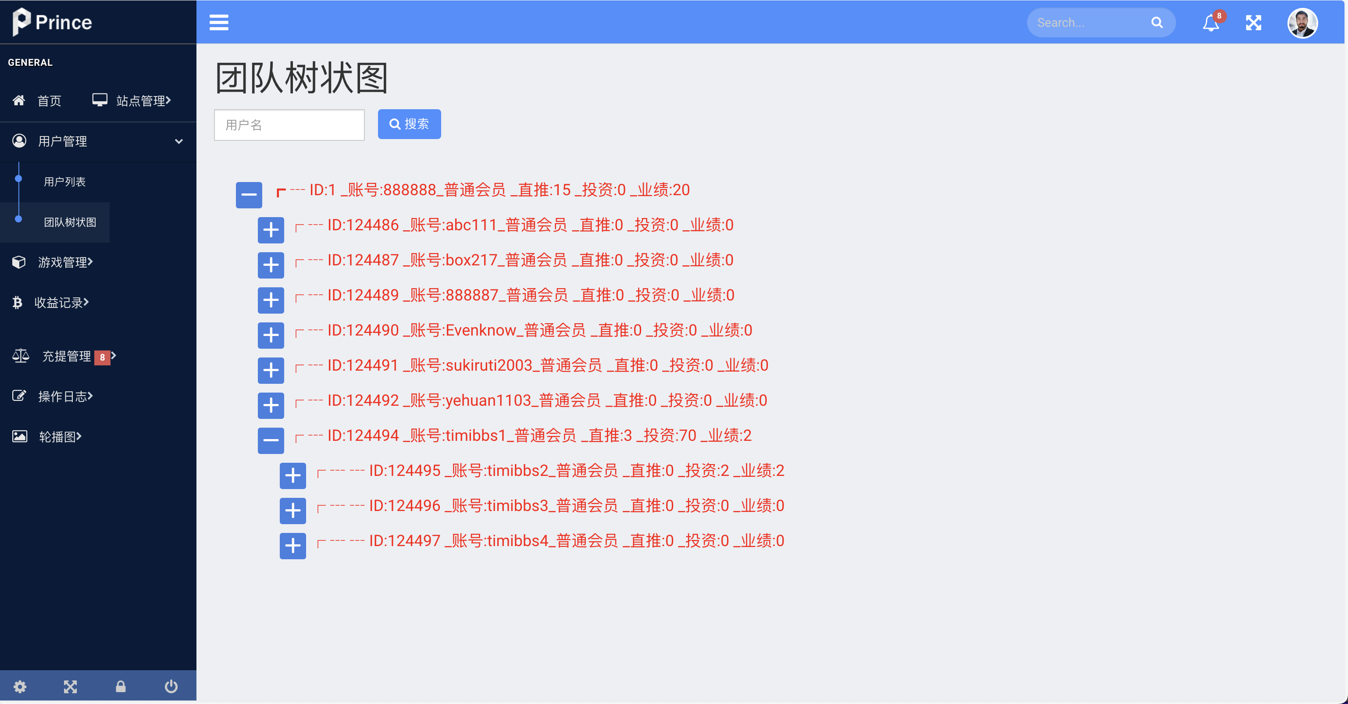Open 游戏管理 via the cube icon
Image resolution: width=1348 pixels, height=704 pixels.
pyautogui.click(x=19, y=262)
